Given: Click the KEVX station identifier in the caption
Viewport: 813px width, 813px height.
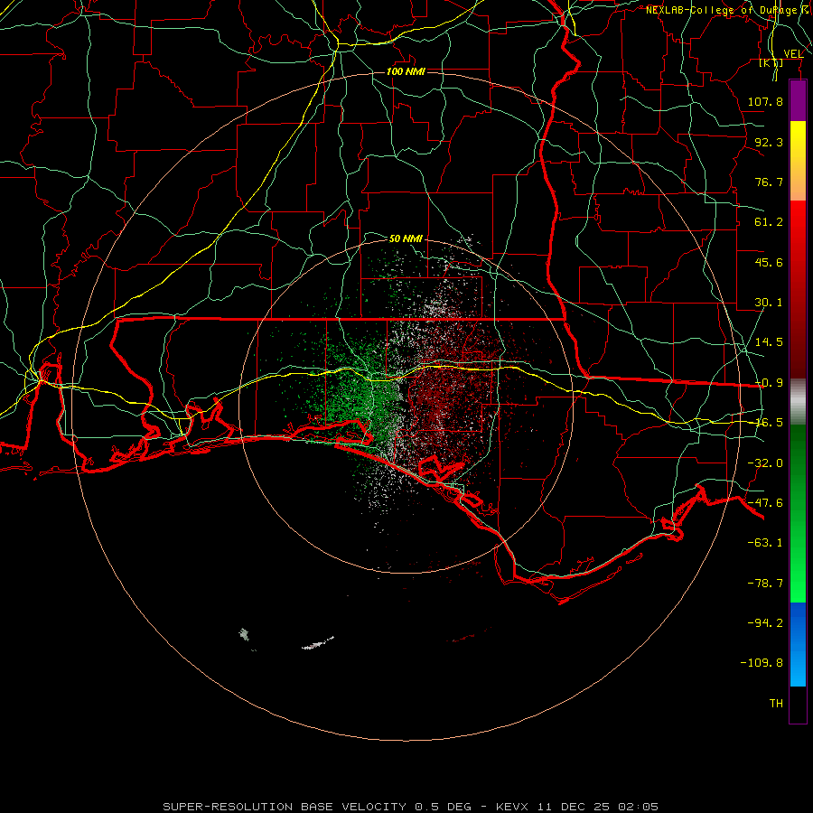Looking at the screenshot, I should [x=512, y=807].
